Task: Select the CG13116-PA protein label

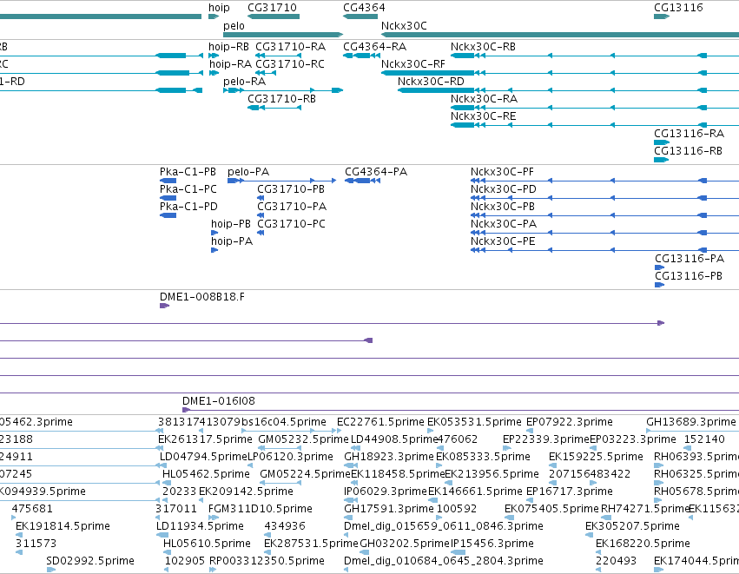Action: 690,259
